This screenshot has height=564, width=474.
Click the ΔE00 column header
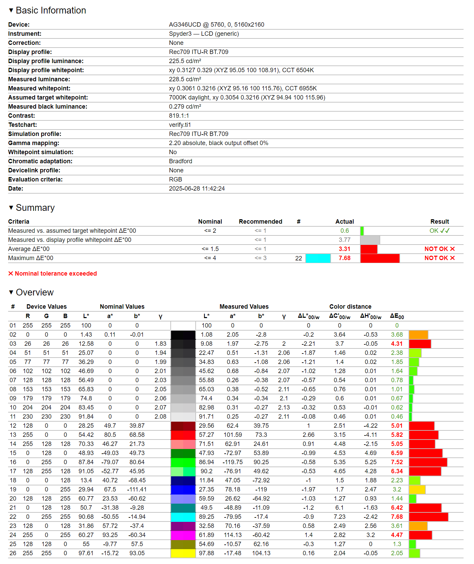click(397, 316)
